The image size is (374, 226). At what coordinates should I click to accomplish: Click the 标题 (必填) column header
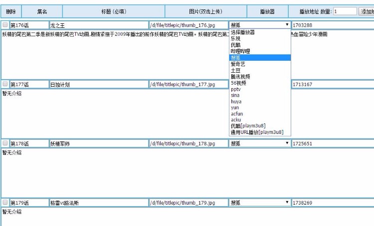(114, 11)
